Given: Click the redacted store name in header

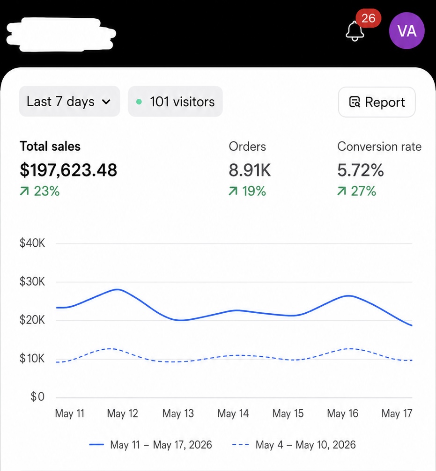Looking at the screenshot, I should 61,35.
